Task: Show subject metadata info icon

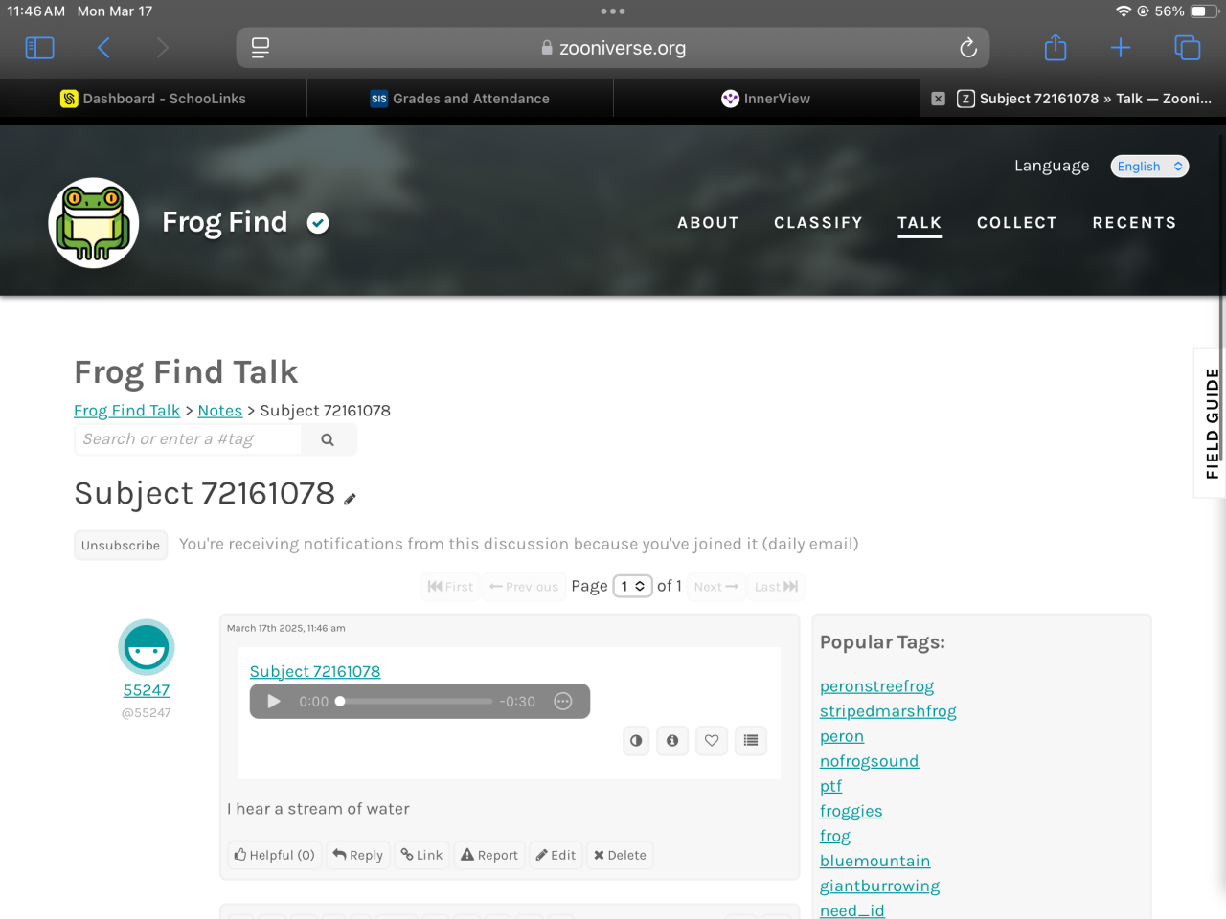Action: point(672,741)
